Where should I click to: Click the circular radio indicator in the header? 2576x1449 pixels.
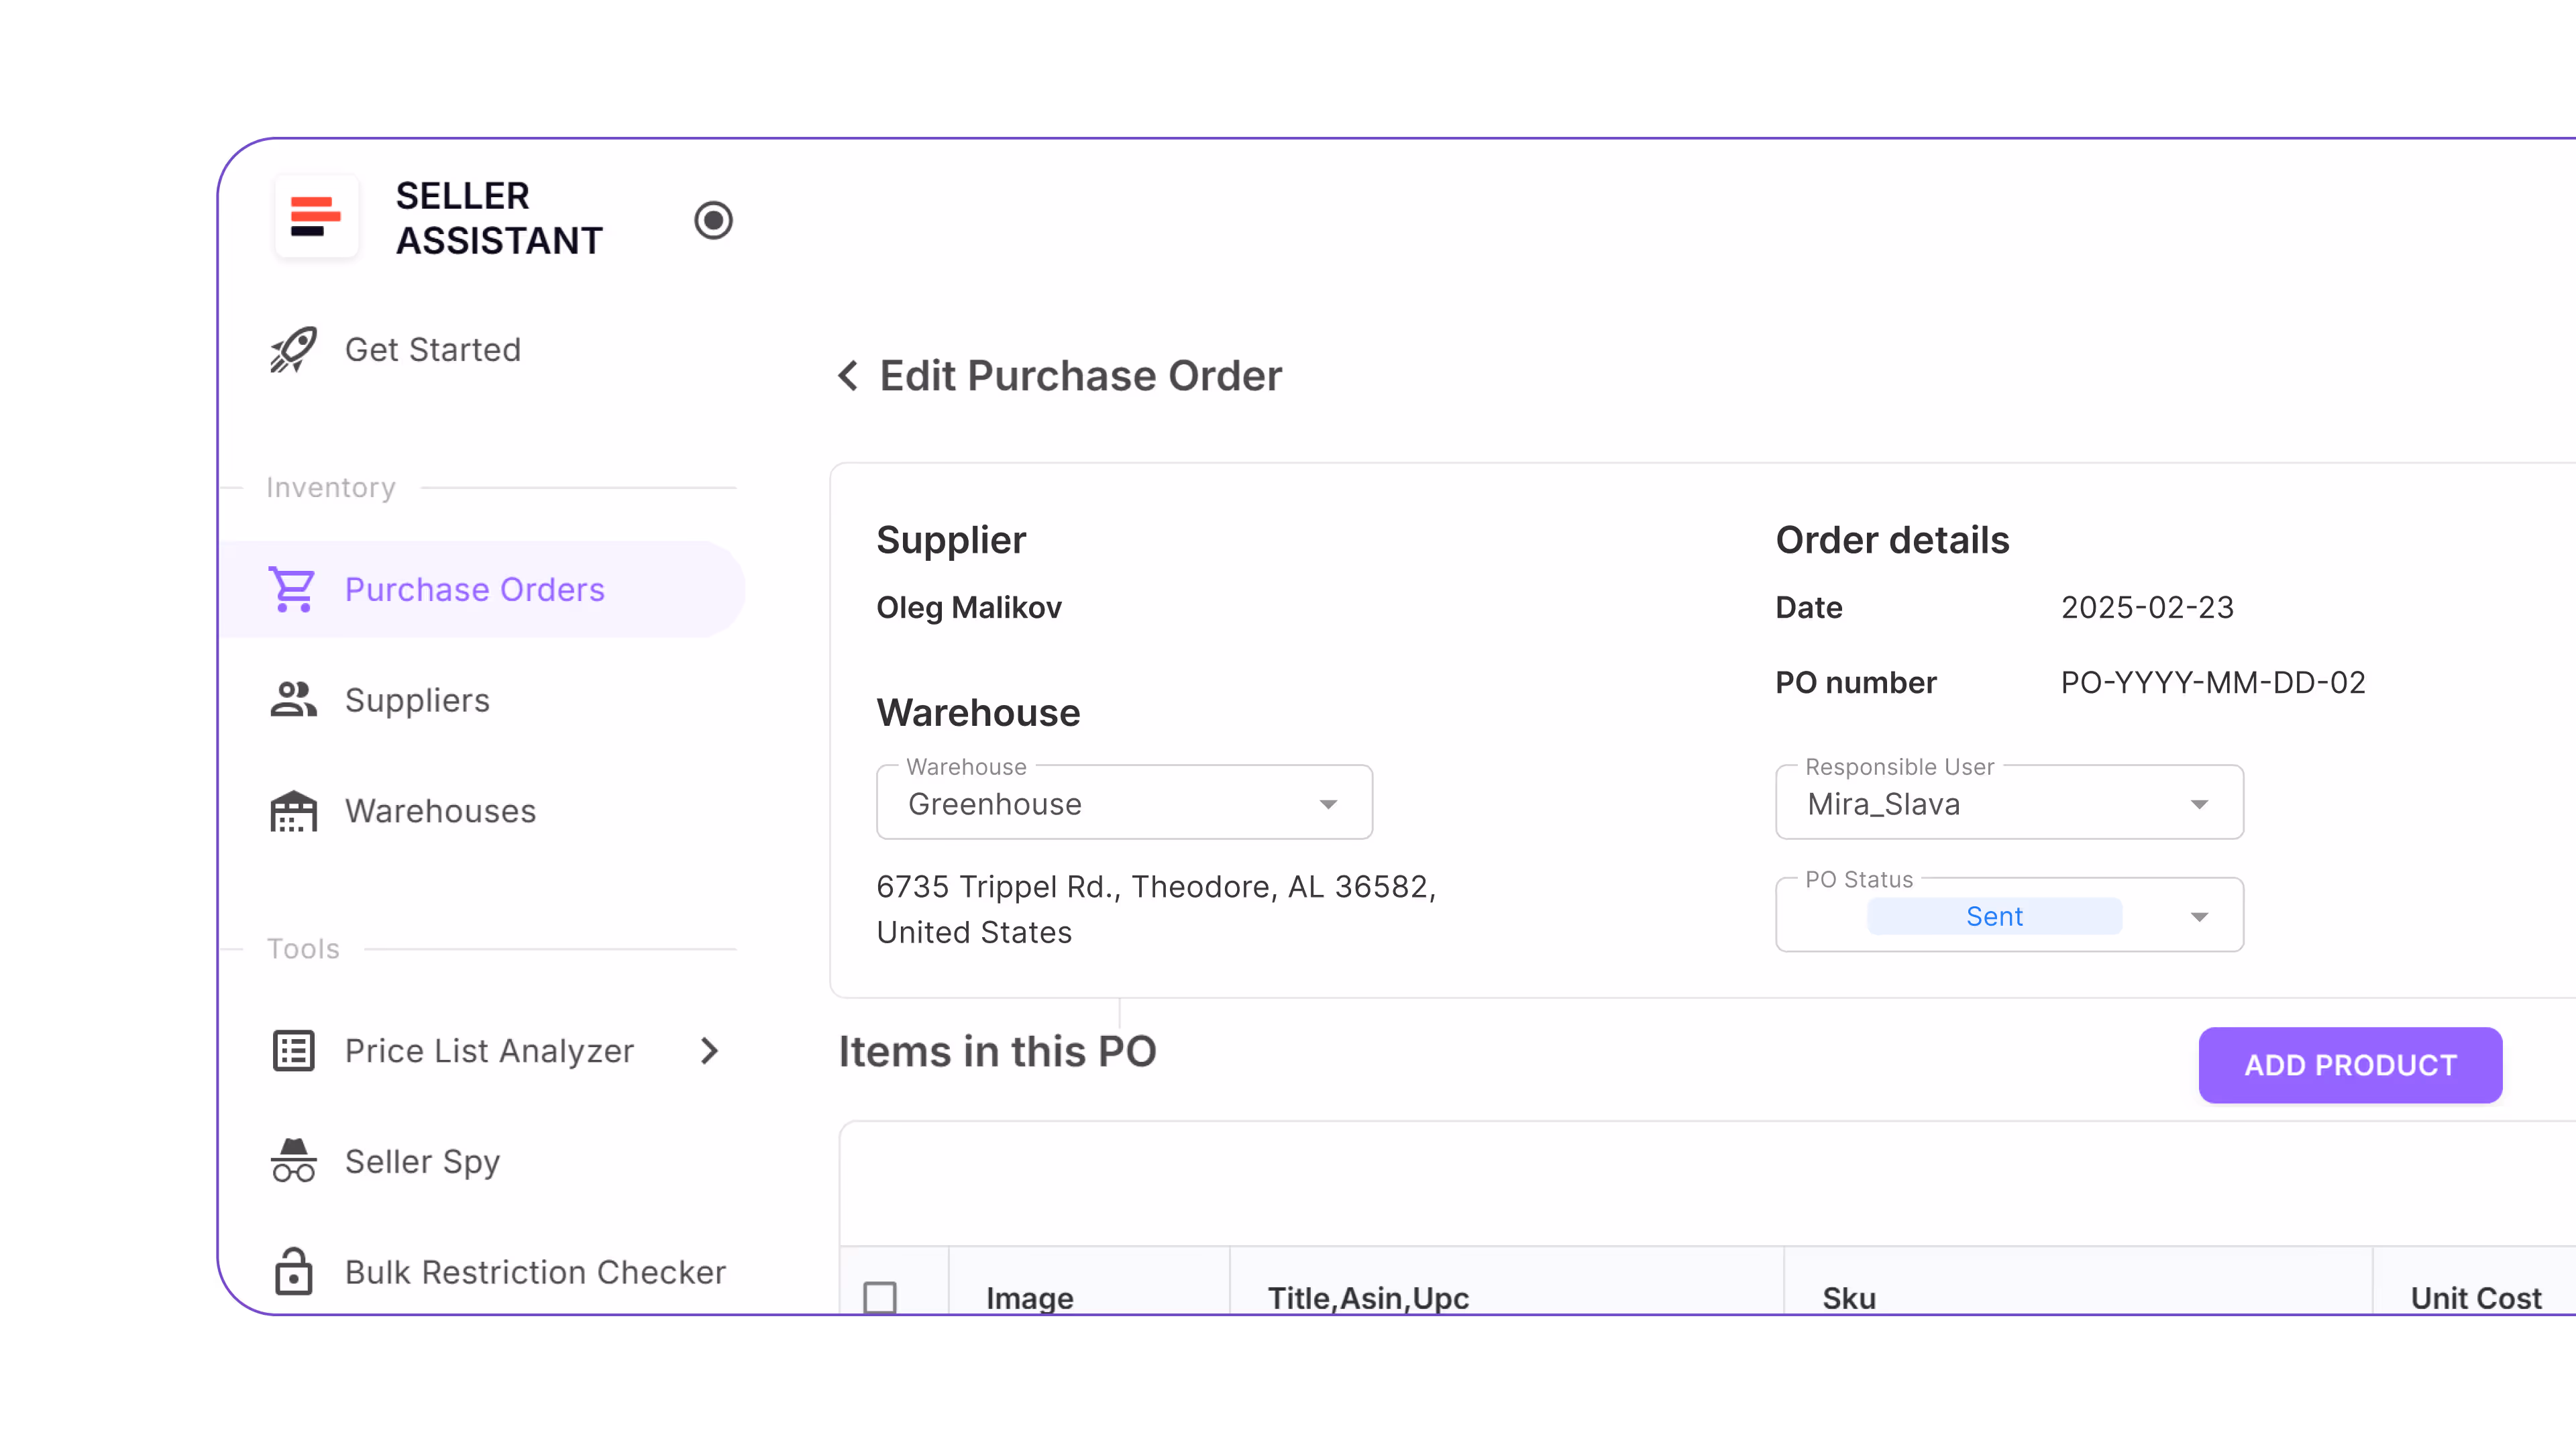713,219
